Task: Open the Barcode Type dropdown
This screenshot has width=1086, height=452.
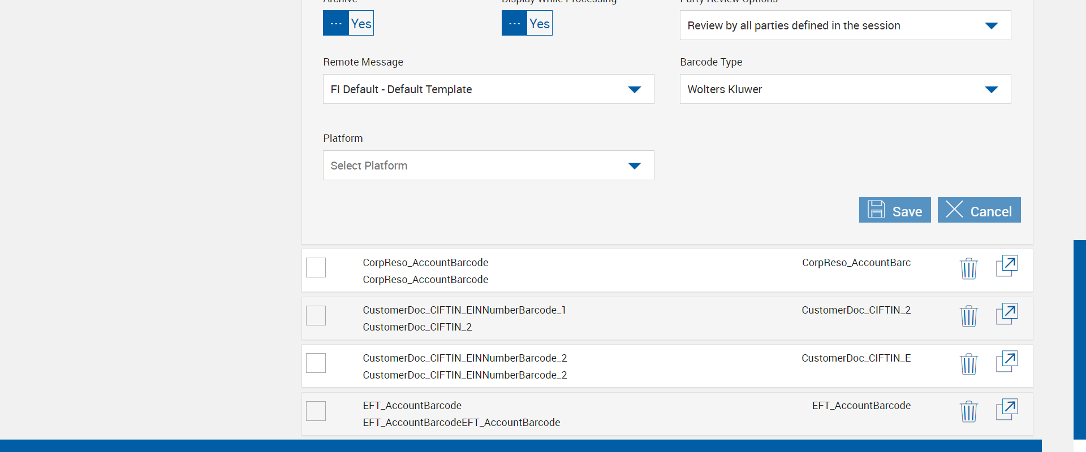Action: [x=845, y=89]
